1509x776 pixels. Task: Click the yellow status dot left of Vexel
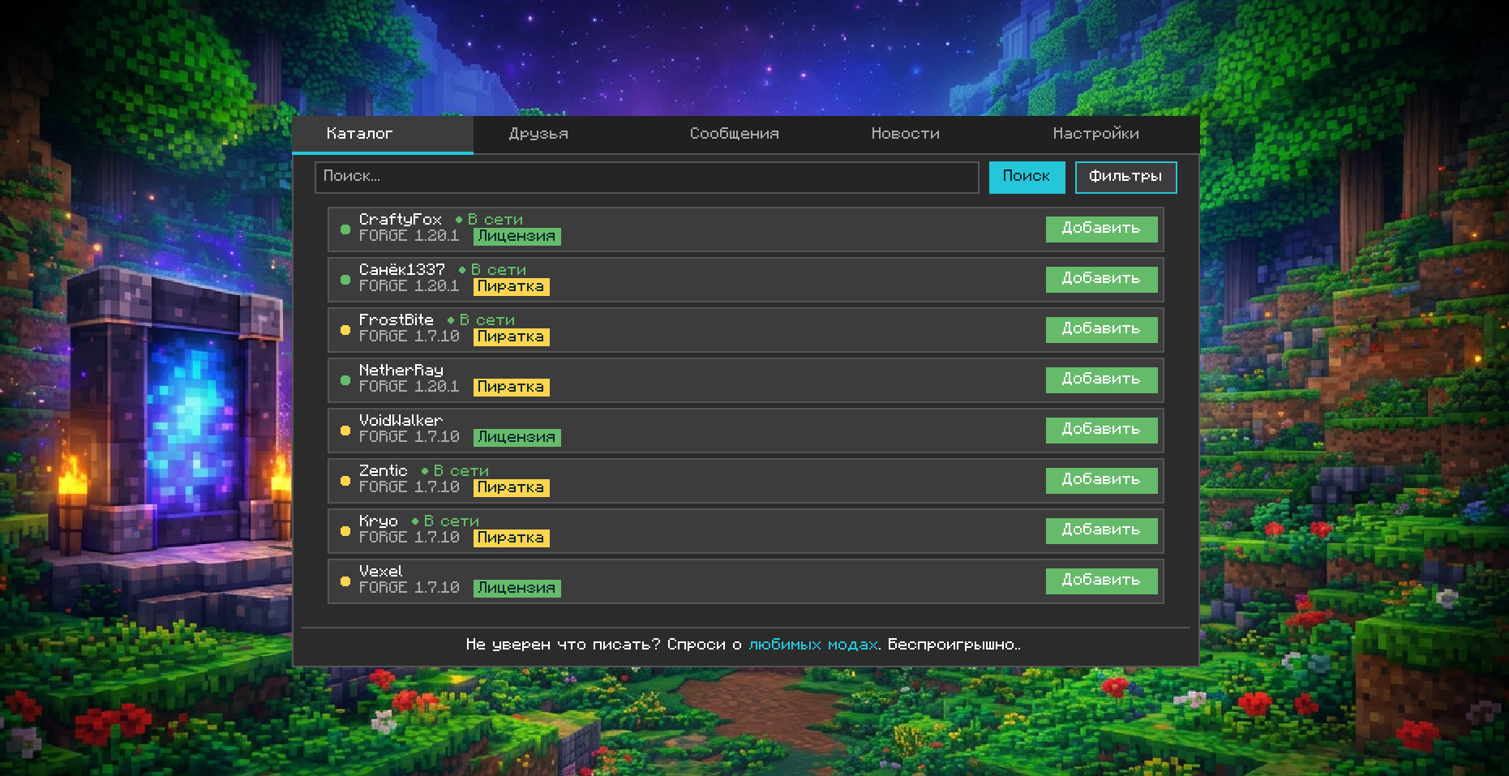click(x=345, y=581)
